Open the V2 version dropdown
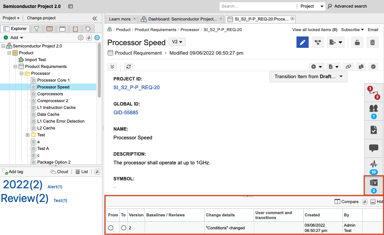This screenshot has width=384, height=235. [x=177, y=42]
